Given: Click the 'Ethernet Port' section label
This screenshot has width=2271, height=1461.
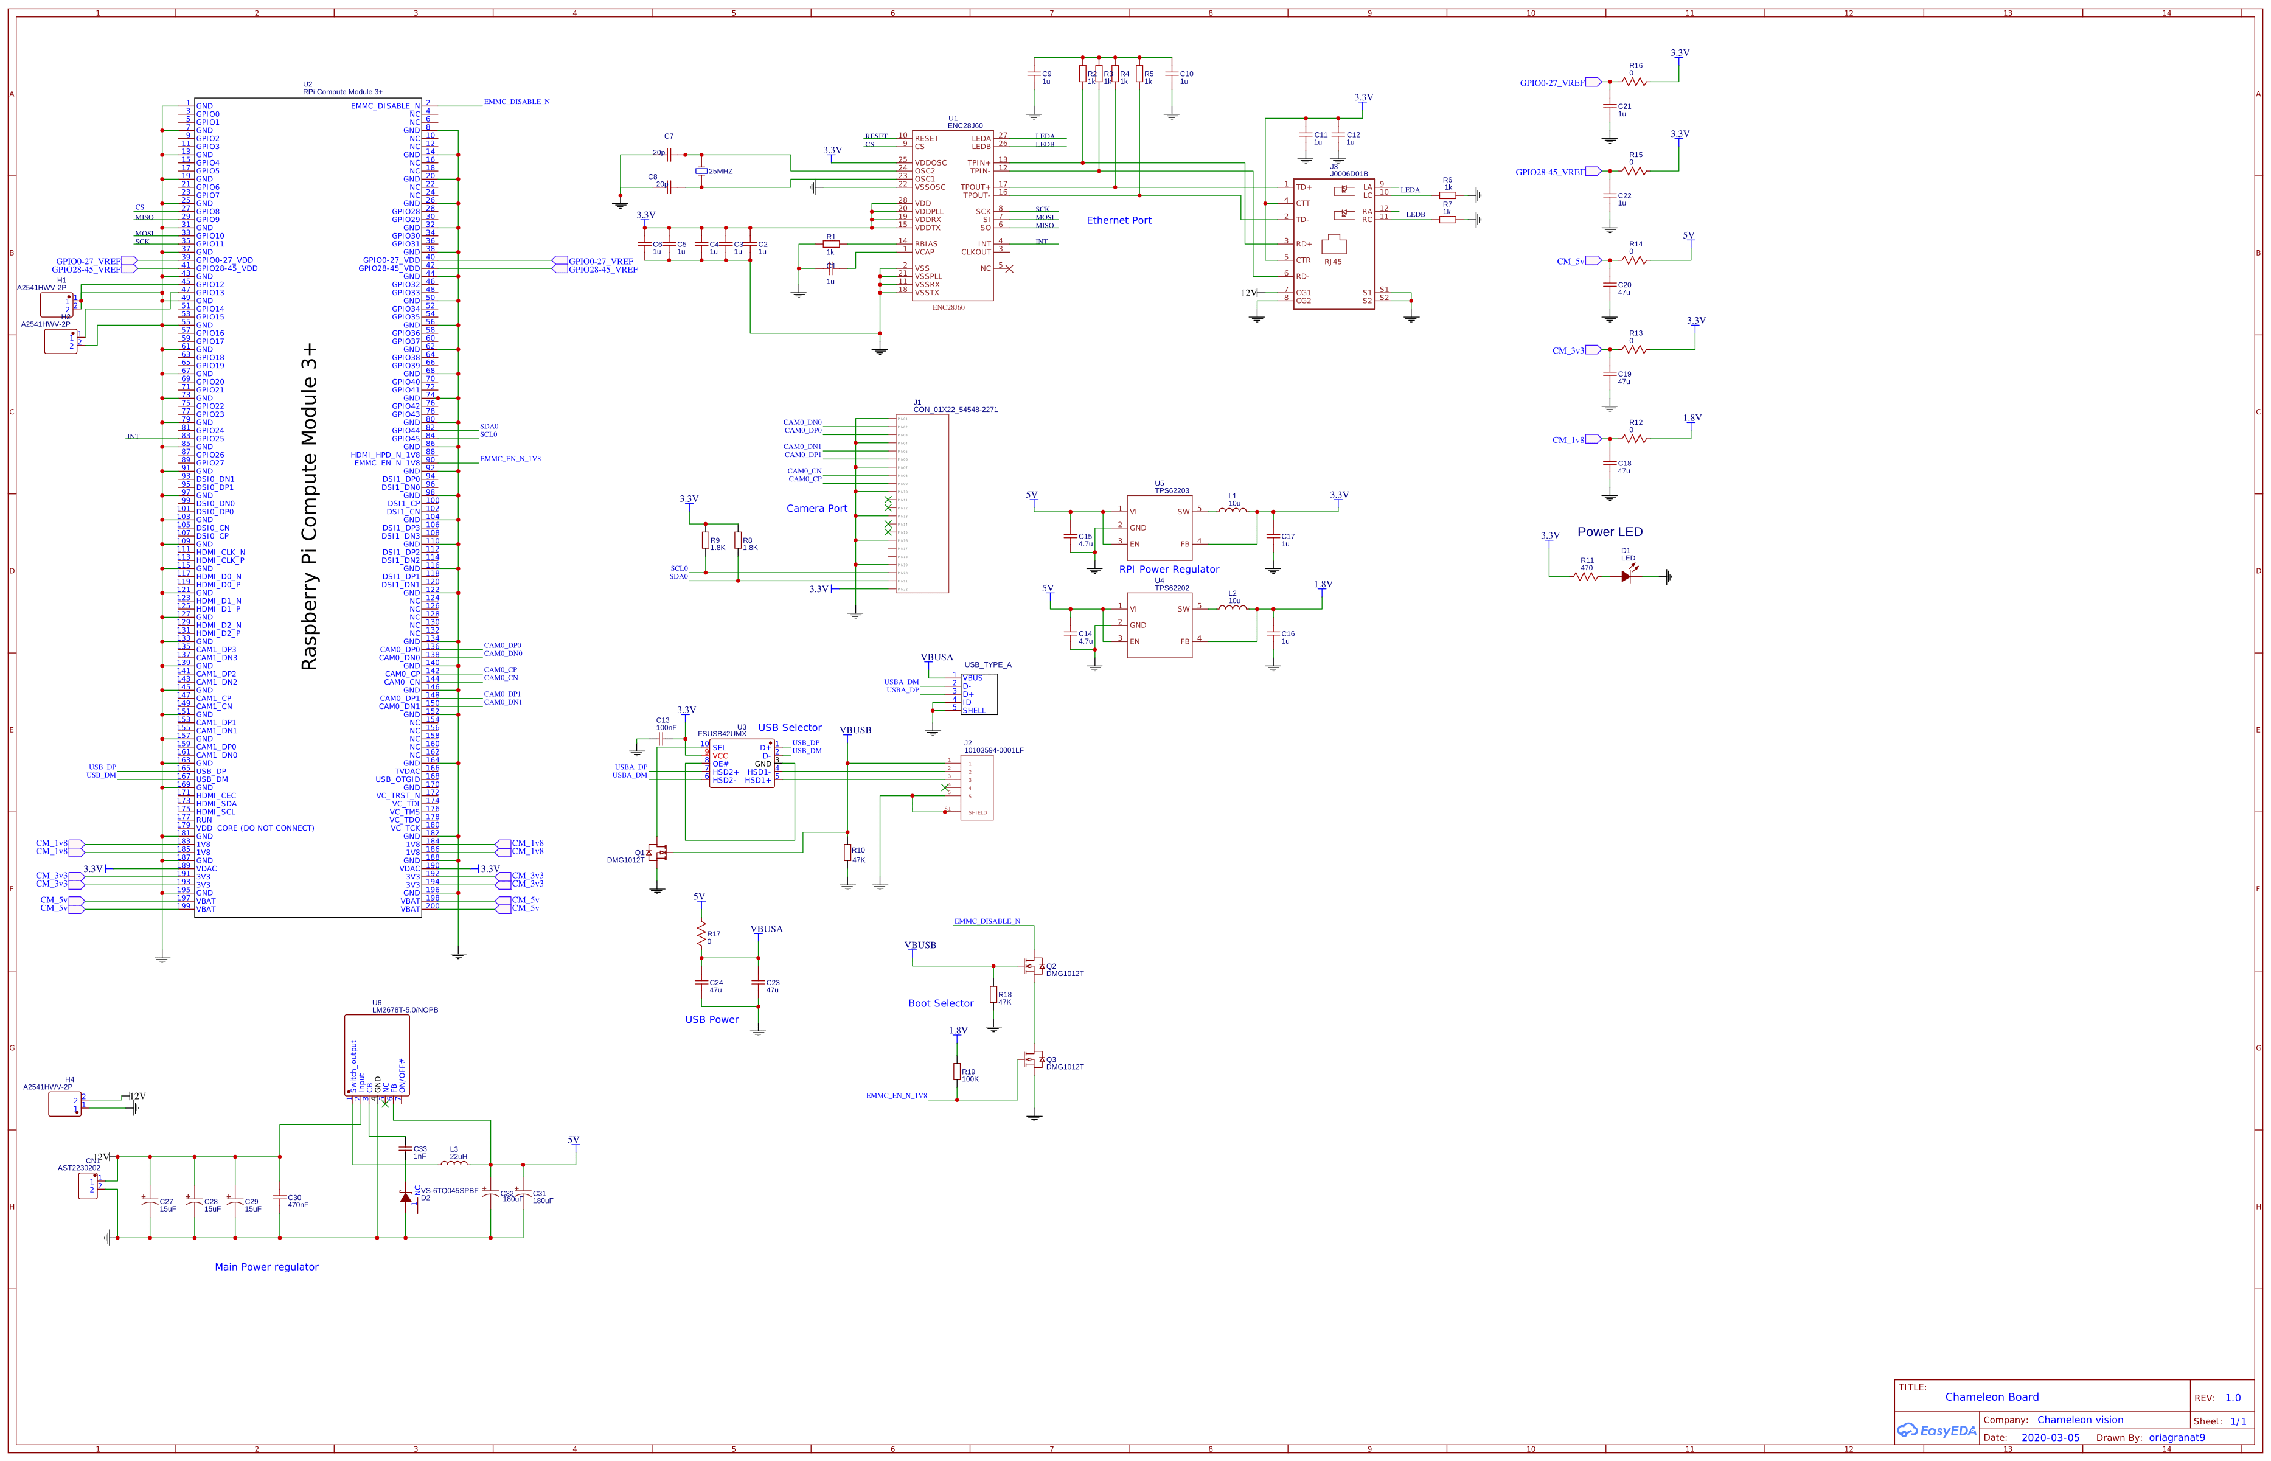Looking at the screenshot, I should (1119, 220).
